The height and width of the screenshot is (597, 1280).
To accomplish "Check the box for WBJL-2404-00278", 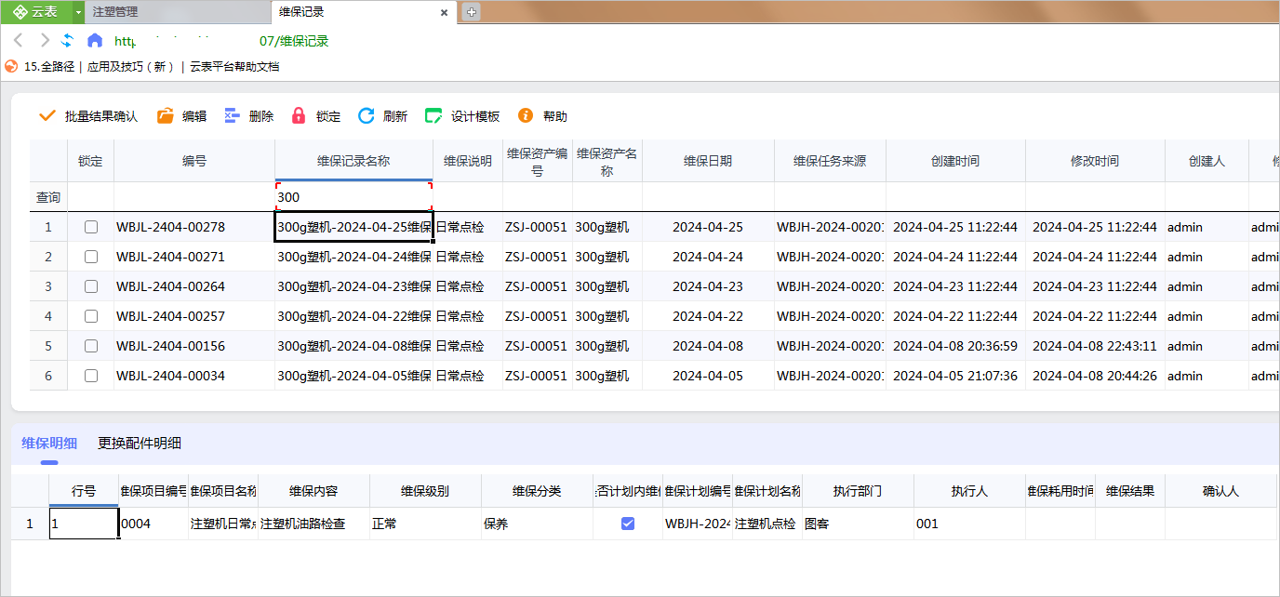I will point(91,227).
